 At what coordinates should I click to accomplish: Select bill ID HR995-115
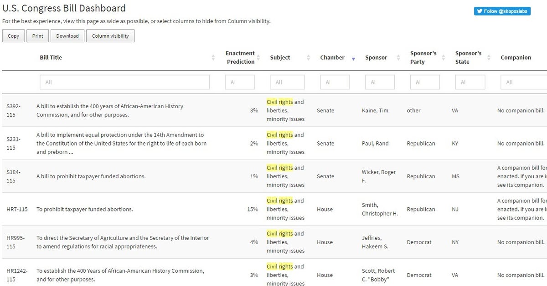coord(15,242)
